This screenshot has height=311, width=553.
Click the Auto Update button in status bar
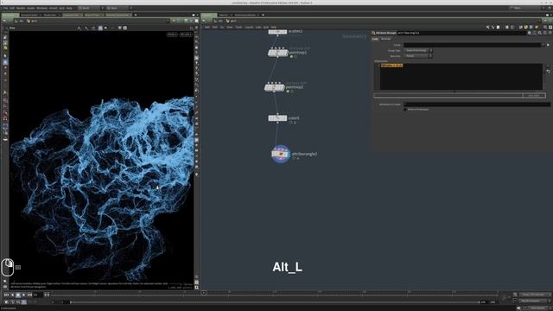[x=537, y=308]
